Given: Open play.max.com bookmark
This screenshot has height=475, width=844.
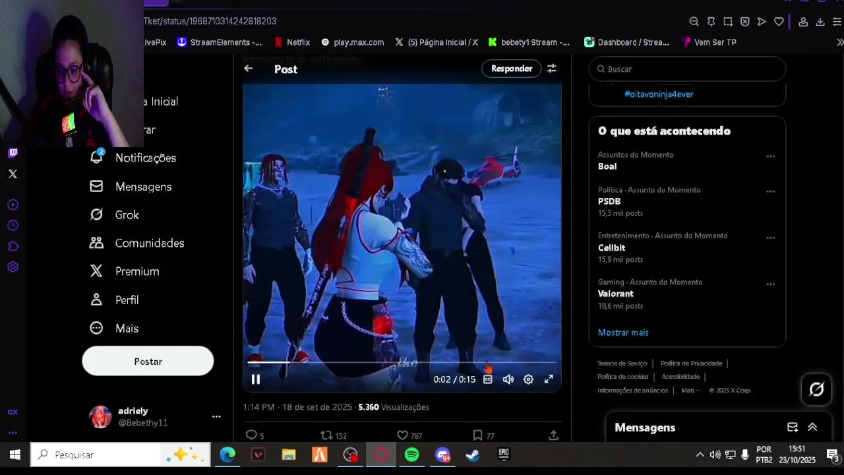Looking at the screenshot, I should [352, 42].
